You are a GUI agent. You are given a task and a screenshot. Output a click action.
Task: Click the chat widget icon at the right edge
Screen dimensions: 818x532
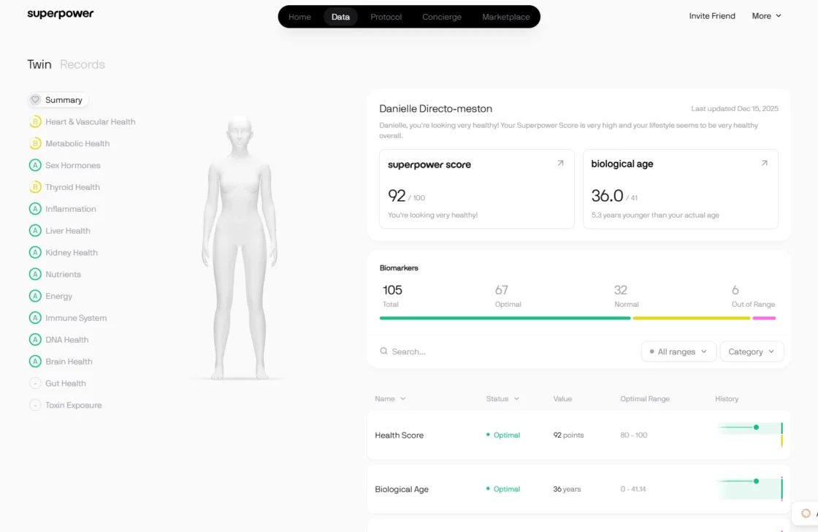(806, 513)
